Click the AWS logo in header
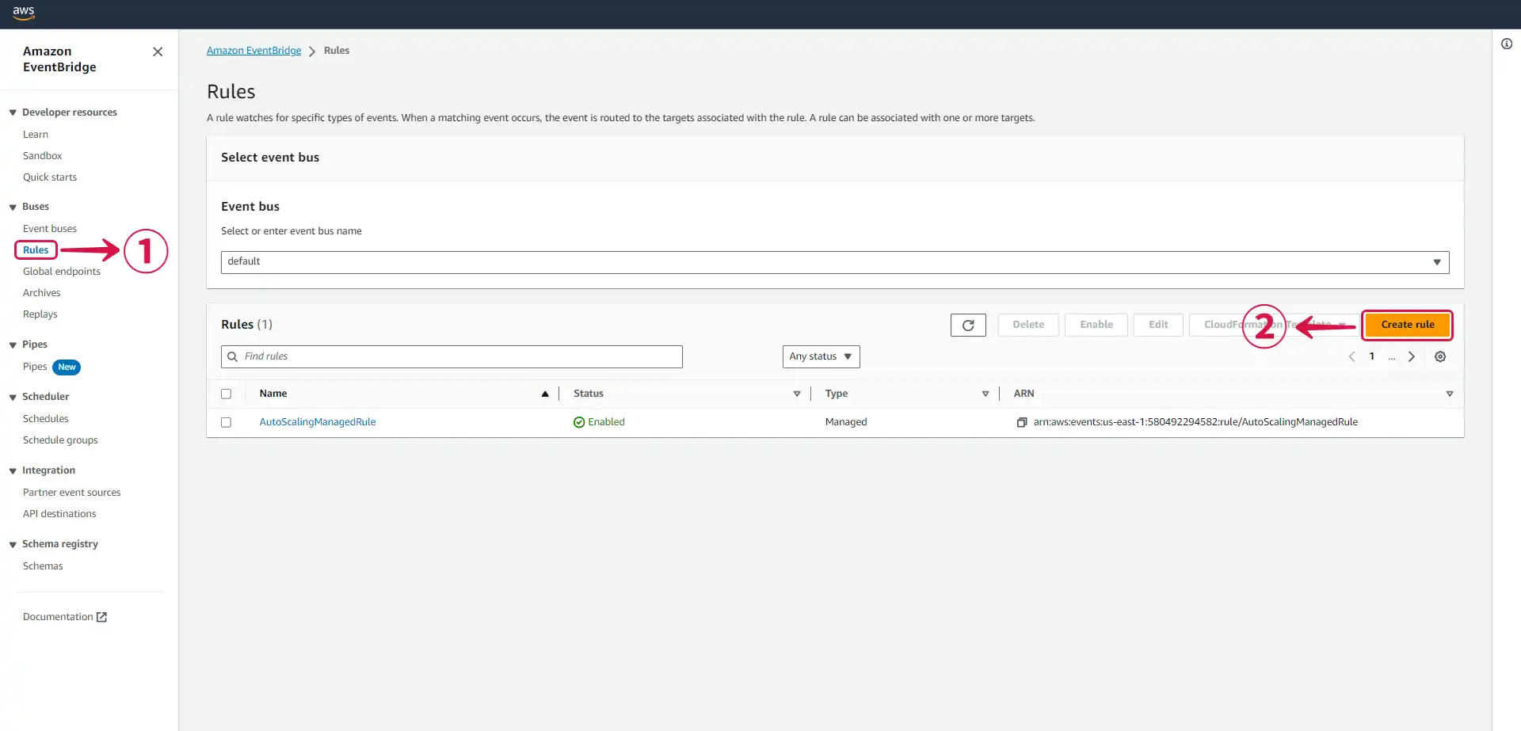The height and width of the screenshot is (731, 1521). coord(23,13)
